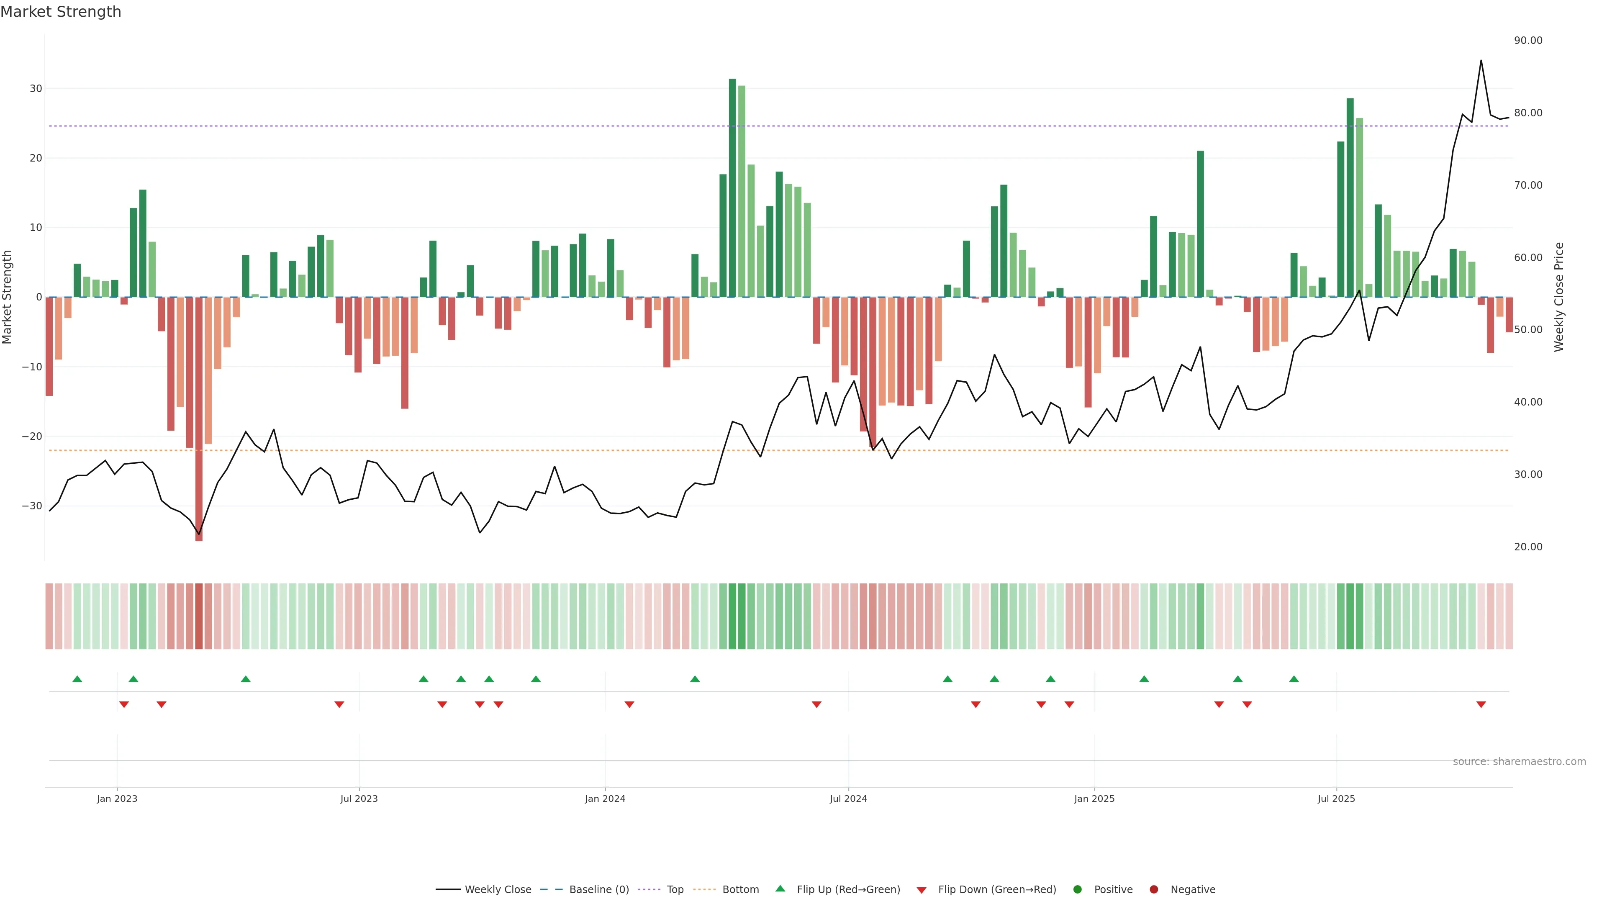Click the first green flip-up triangle marker
This screenshot has width=1607, height=904.
pyautogui.click(x=77, y=679)
